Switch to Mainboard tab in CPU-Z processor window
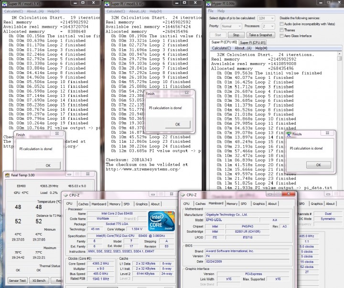344x288 pixels. pyautogui.click(x=99, y=204)
